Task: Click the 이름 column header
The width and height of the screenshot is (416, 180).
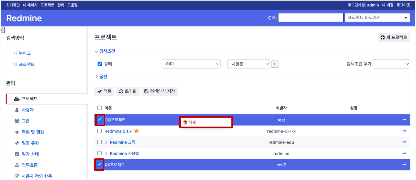Action: pos(108,108)
